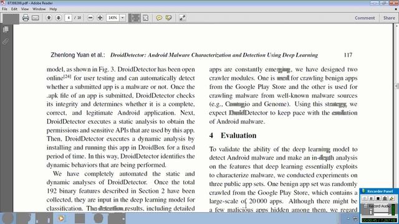The width and height of the screenshot is (399, 224).
Task: Zoom in with plus button
Action: point(100,18)
